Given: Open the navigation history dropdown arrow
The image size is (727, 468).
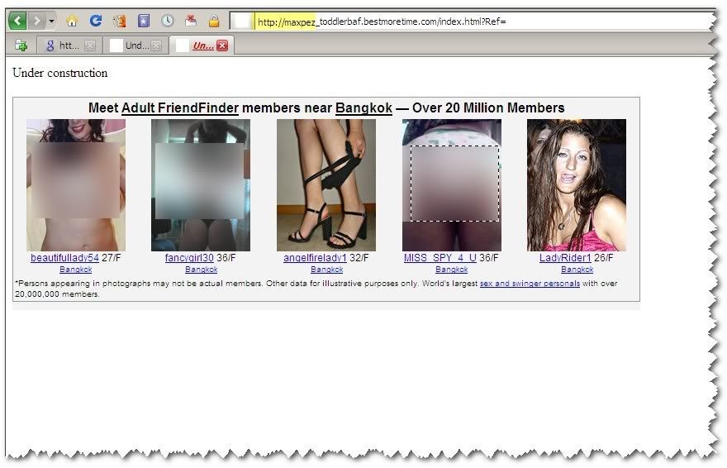Looking at the screenshot, I should [x=51, y=21].
